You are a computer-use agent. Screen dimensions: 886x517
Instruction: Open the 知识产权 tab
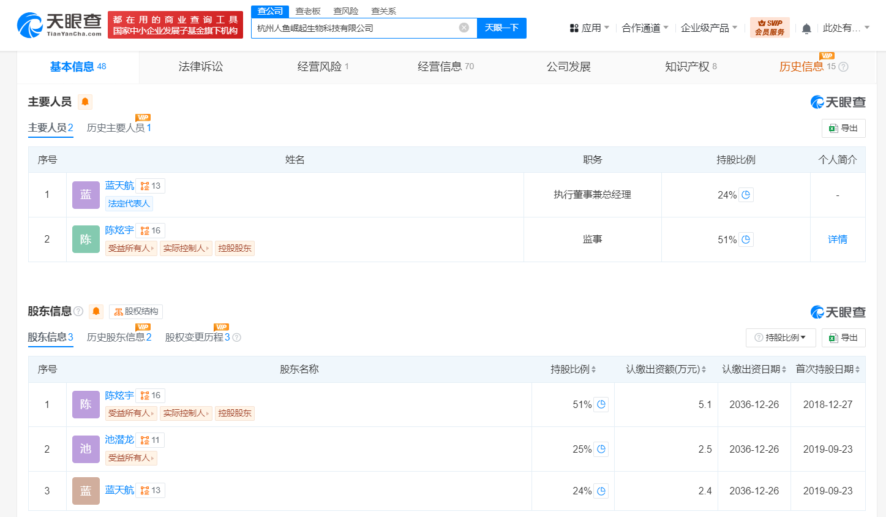click(x=690, y=67)
